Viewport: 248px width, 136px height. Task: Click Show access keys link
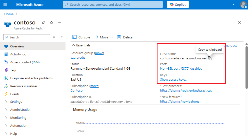tap(173, 79)
